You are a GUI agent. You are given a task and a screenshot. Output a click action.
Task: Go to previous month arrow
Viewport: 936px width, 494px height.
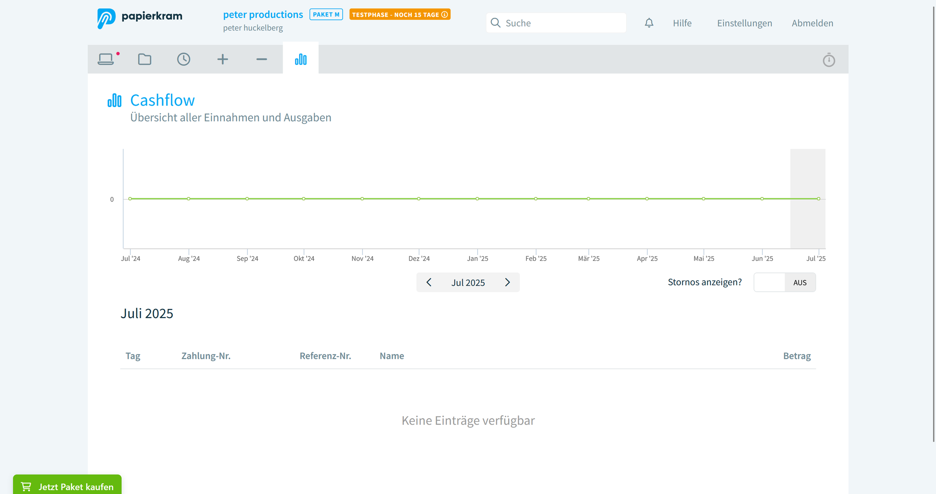pos(429,282)
